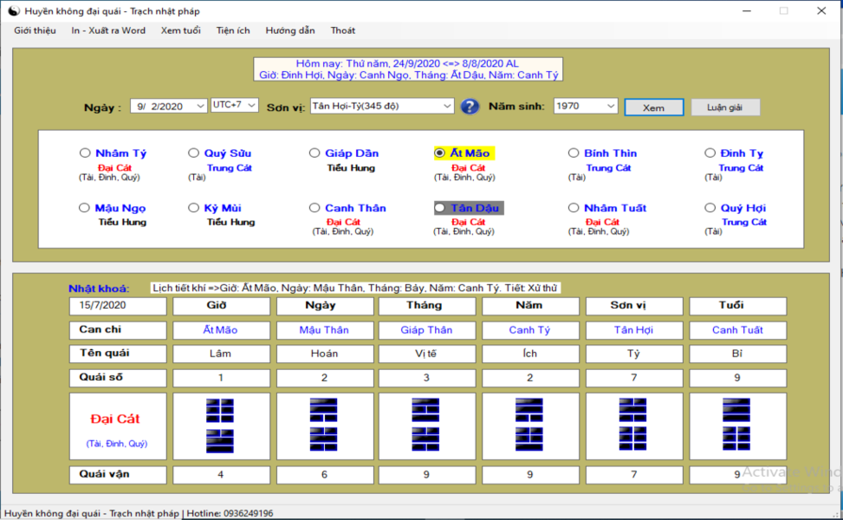Click the Tân Hợi can chi cell
843x520 pixels.
click(x=634, y=330)
